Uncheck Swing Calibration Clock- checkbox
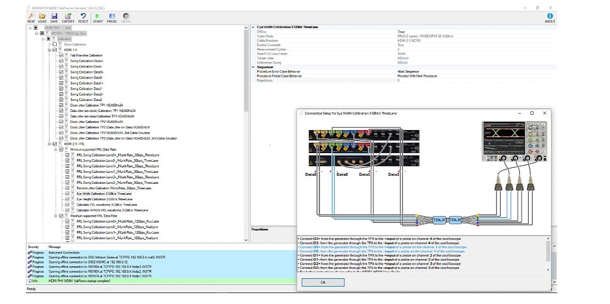This screenshot has height=304, width=610. (x=61, y=66)
